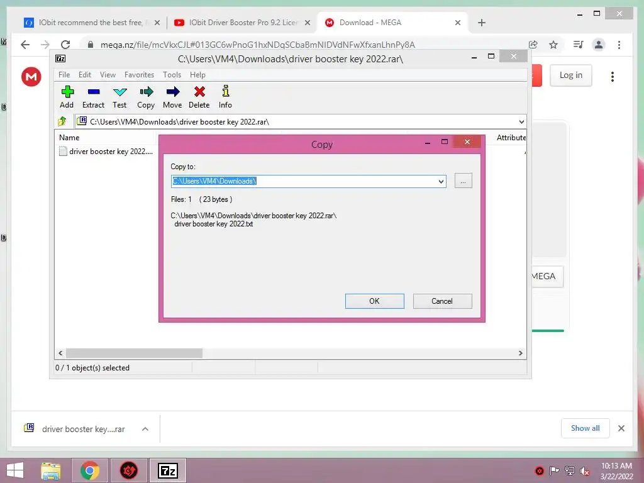644x483 pixels.
Task: Open the Favorites menu
Action: (139, 75)
